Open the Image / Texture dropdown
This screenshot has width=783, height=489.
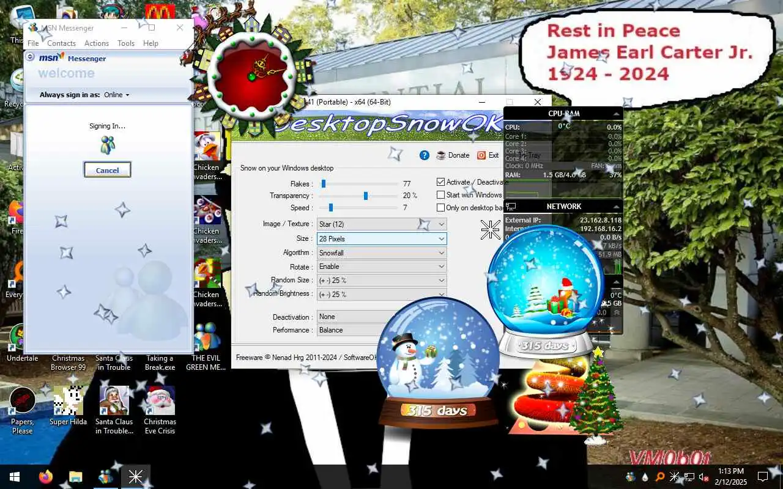pos(382,224)
